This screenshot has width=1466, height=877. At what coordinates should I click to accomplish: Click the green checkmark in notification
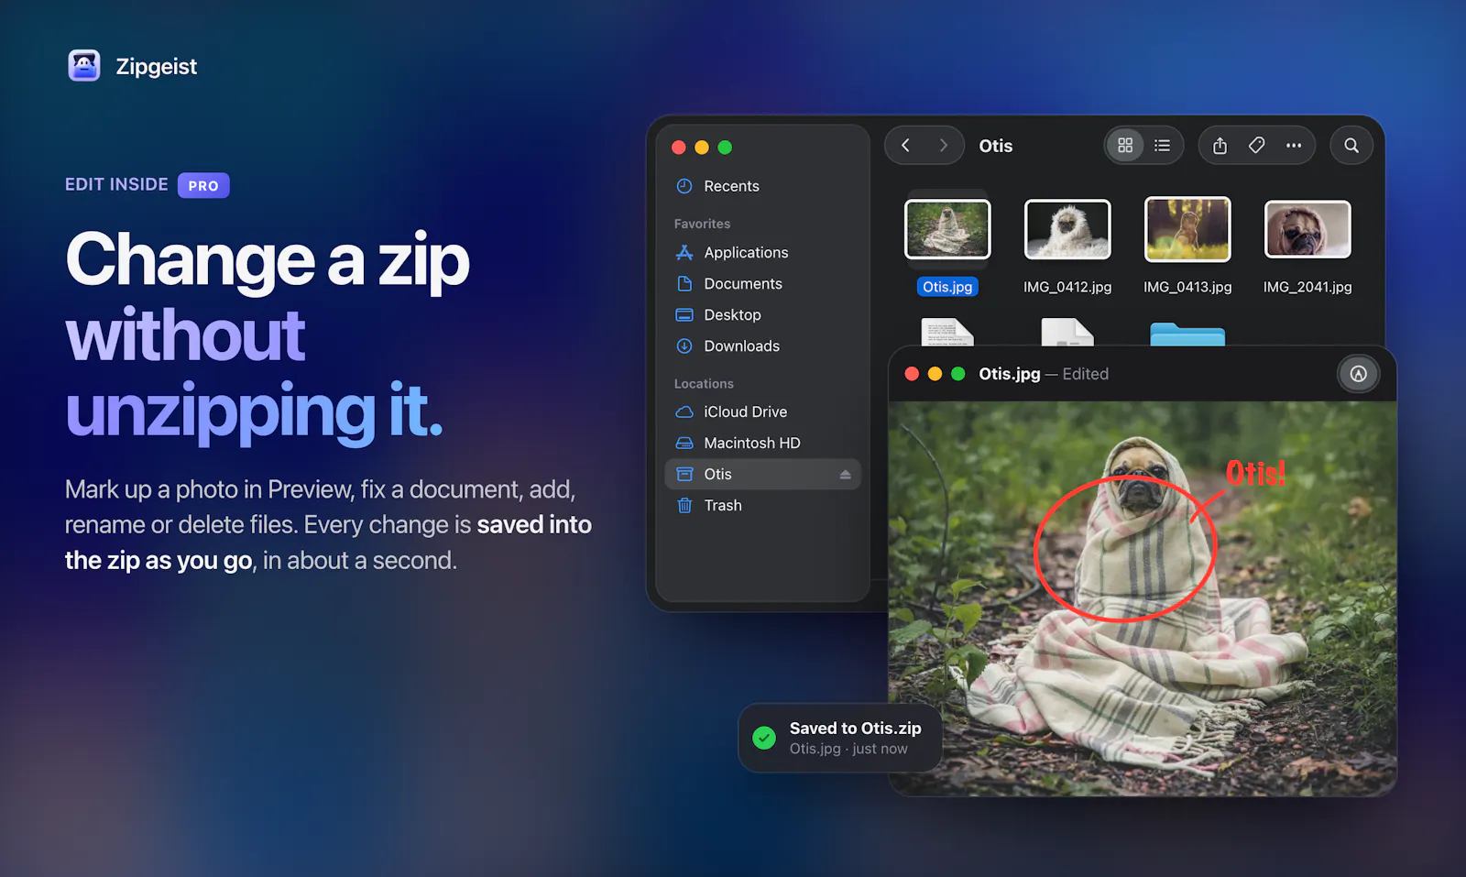point(764,738)
